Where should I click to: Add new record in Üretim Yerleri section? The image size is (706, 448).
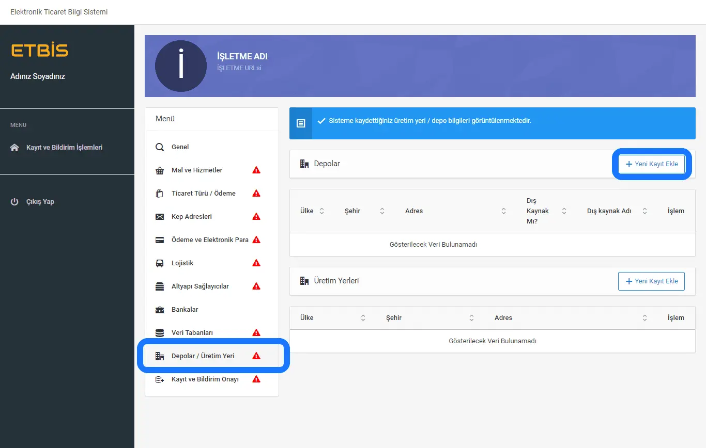click(651, 281)
